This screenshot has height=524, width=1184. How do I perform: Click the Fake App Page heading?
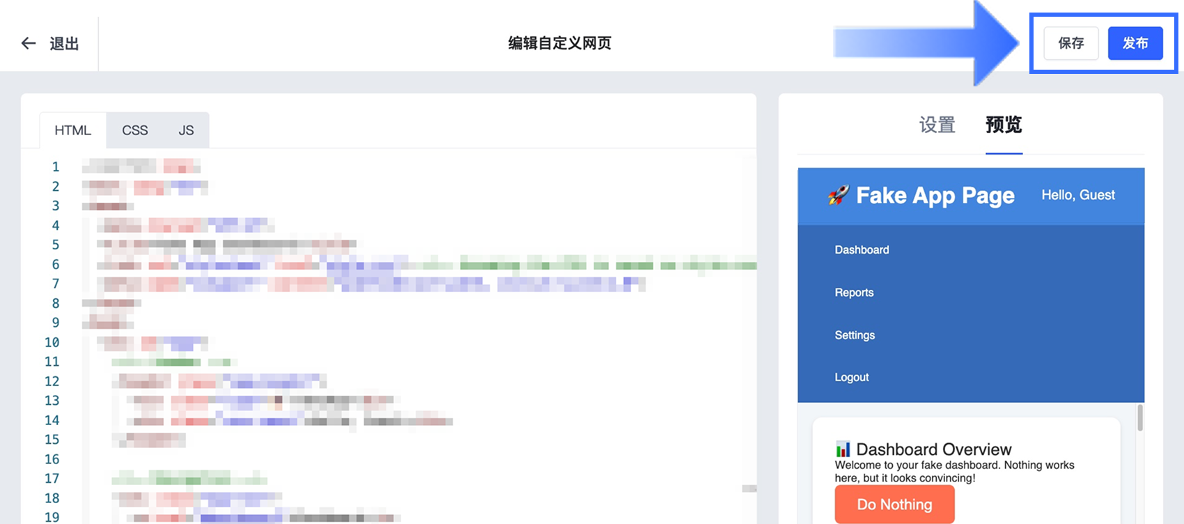point(935,196)
